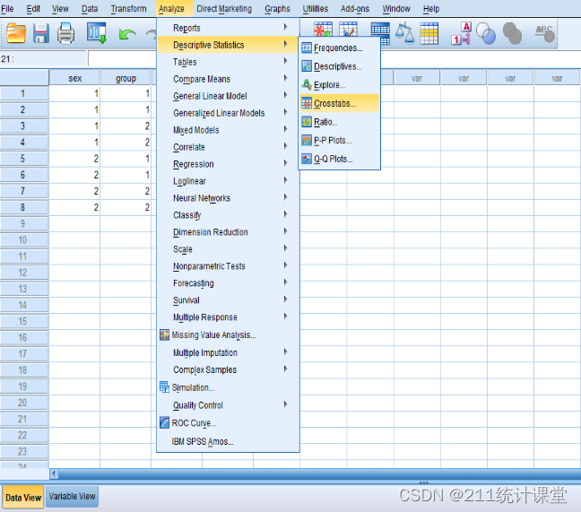Click the Show All Variables gray circles icon

click(513, 33)
